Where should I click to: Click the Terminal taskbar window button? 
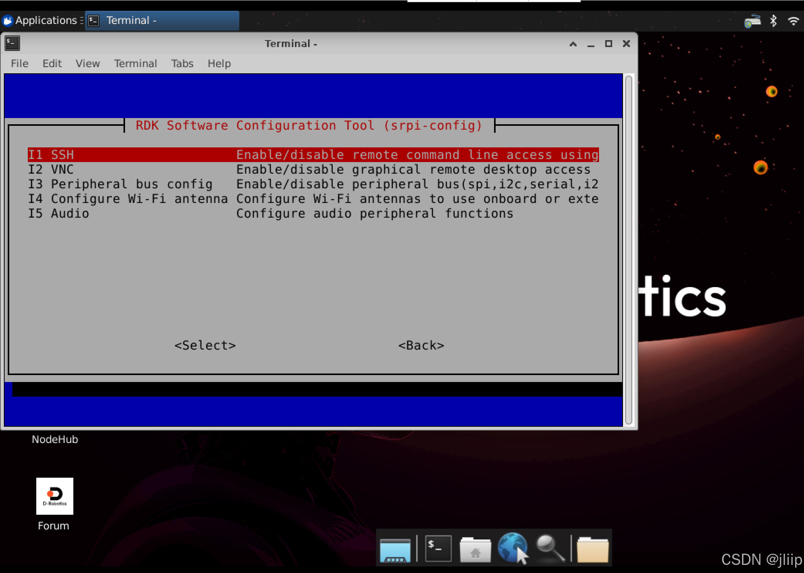point(162,20)
